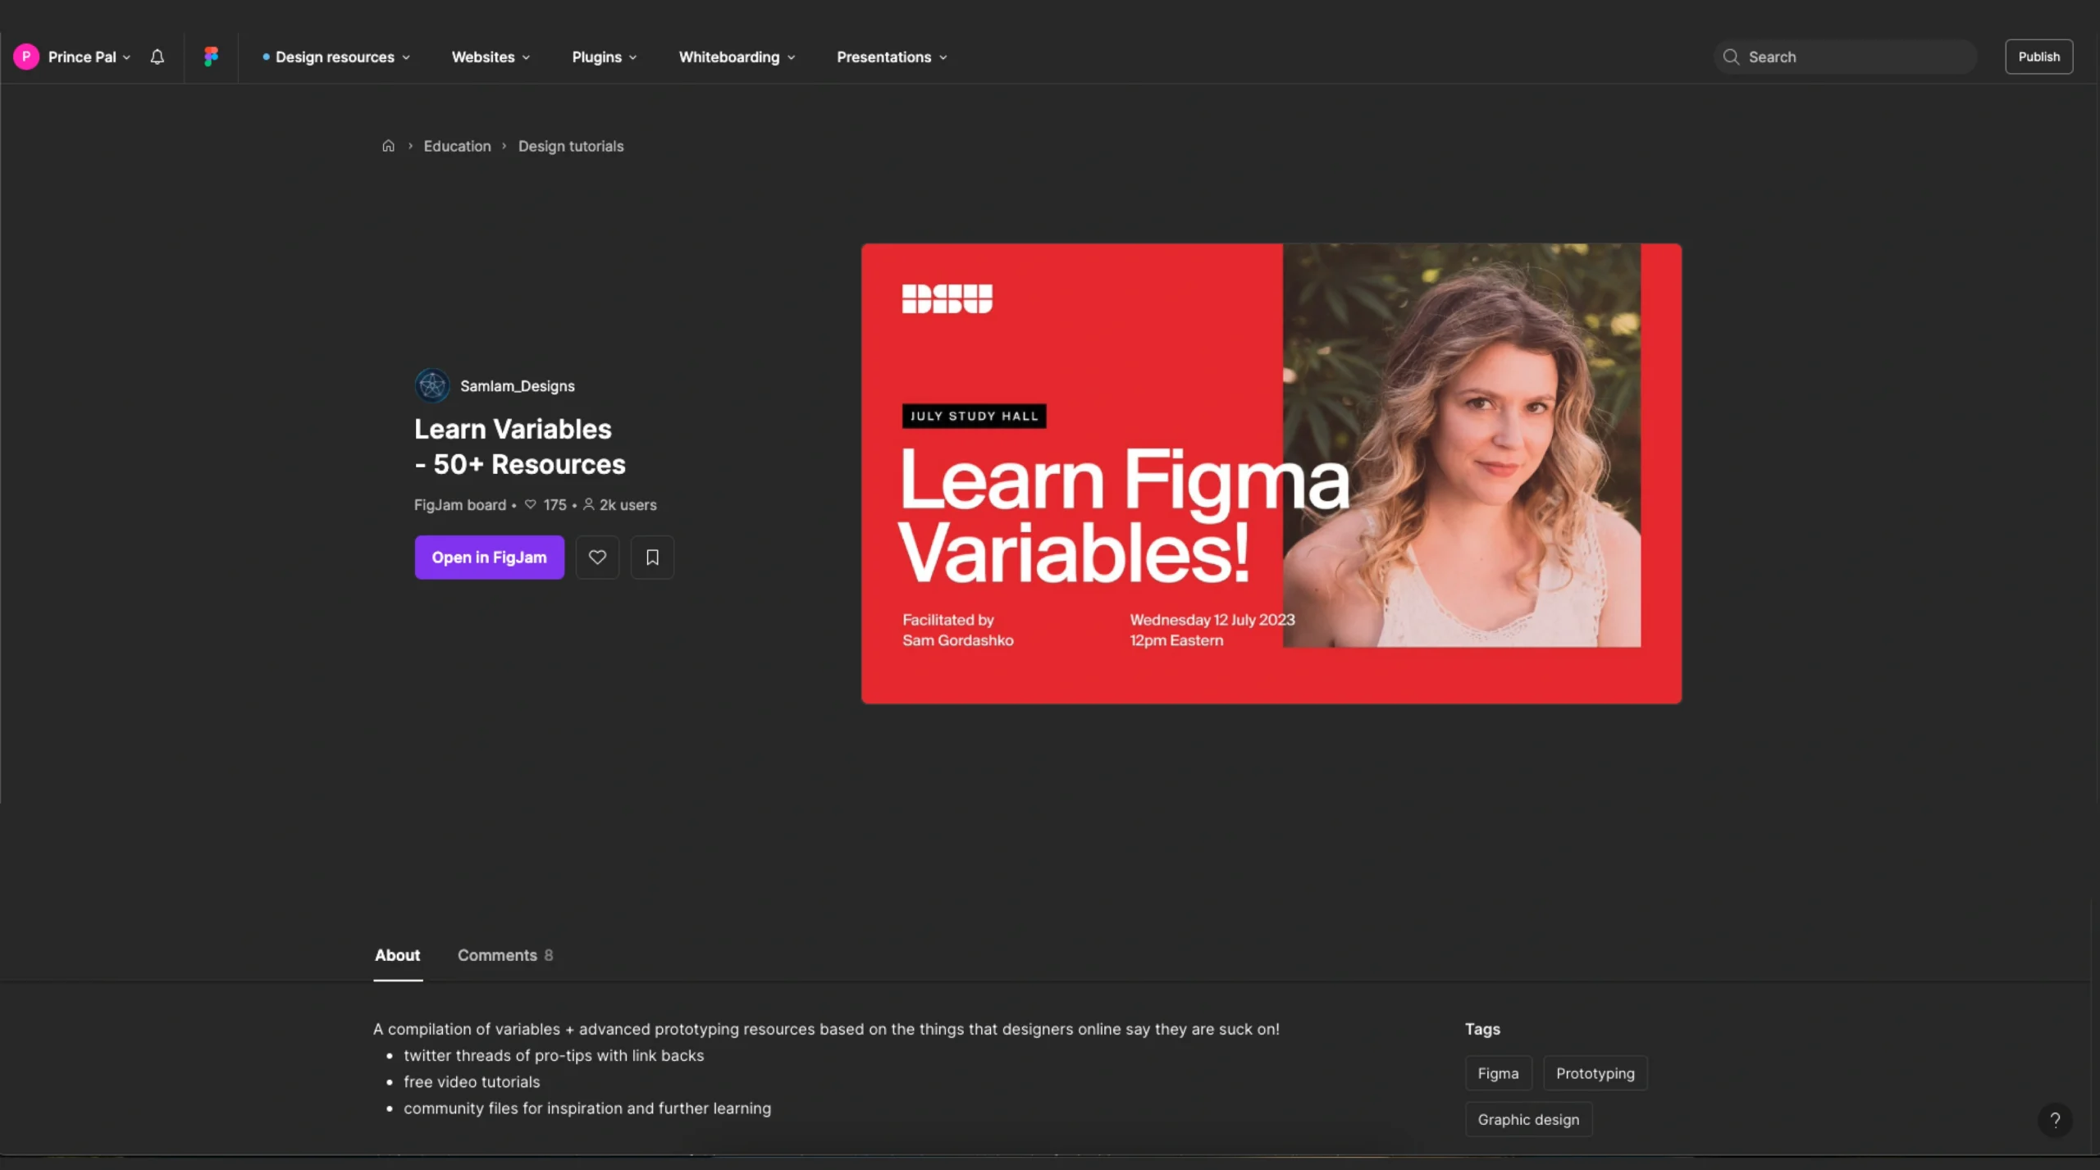Open the Learn Figma Variables preview image
The image size is (2100, 1170).
click(1271, 473)
